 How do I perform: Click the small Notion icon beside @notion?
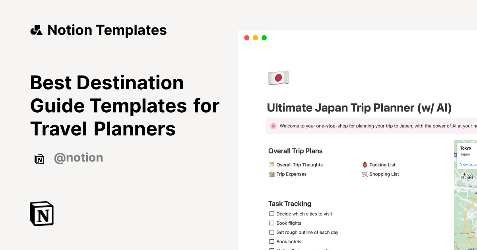[x=39, y=159]
